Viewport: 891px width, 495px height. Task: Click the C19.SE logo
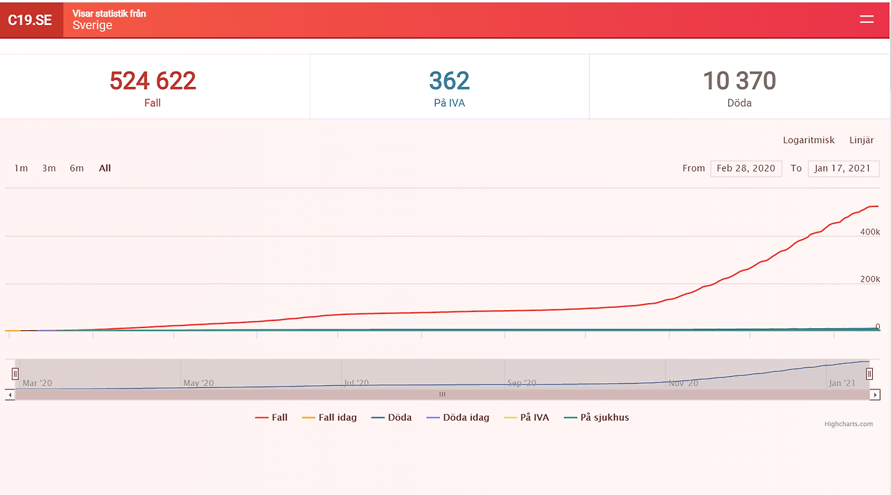[30, 20]
